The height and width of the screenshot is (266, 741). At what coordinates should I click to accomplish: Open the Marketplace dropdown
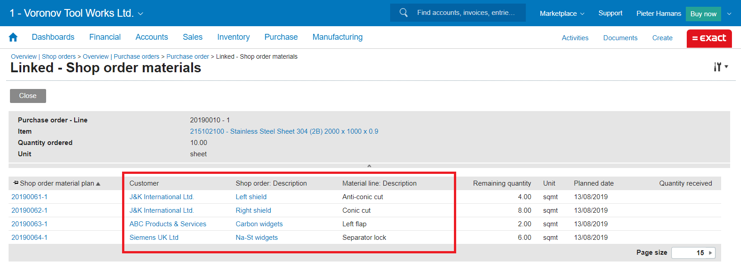click(x=562, y=14)
